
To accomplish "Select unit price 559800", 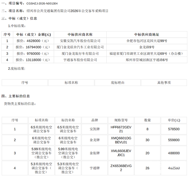I will (174, 140).
